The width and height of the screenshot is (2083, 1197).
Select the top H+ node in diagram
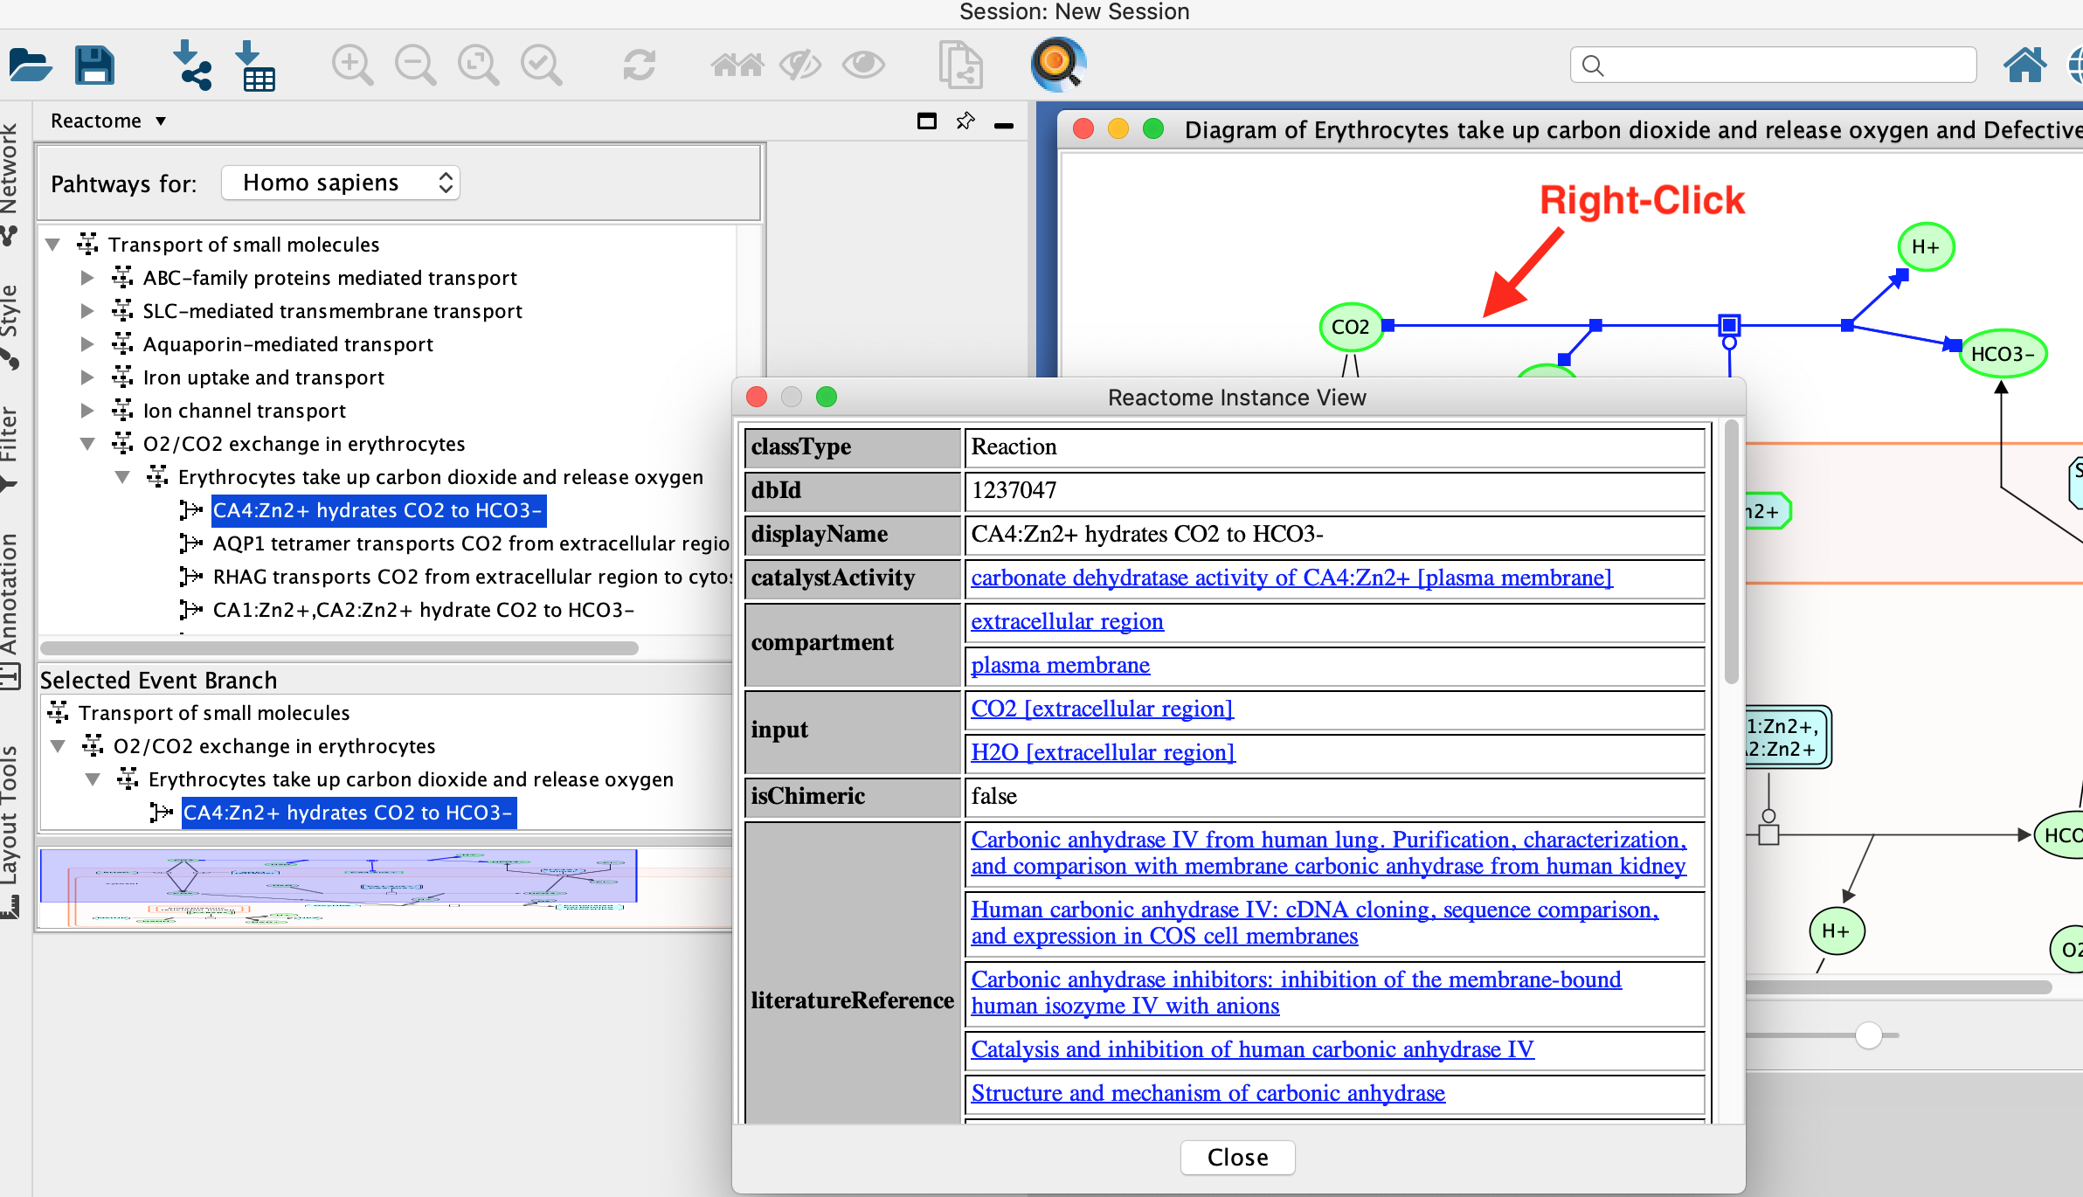(x=1926, y=247)
